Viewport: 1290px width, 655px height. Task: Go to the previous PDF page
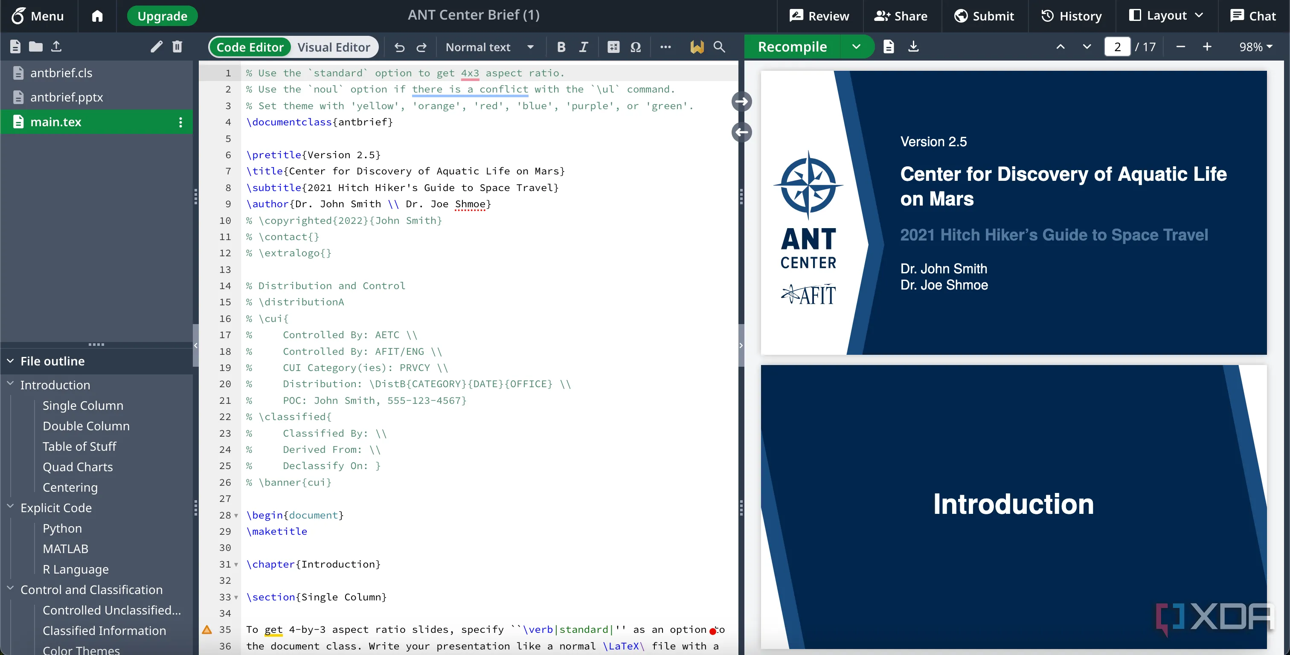(x=1060, y=47)
